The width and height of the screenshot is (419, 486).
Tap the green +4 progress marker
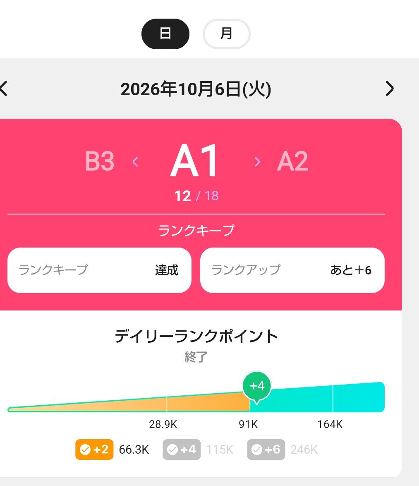257,387
